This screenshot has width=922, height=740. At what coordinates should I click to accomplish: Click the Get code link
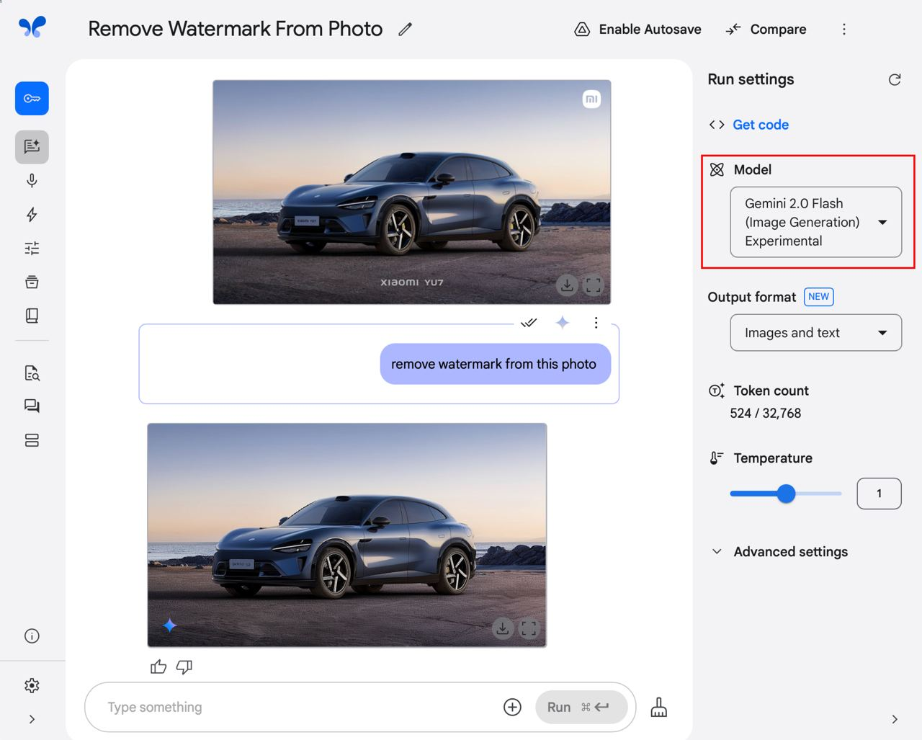(x=761, y=125)
